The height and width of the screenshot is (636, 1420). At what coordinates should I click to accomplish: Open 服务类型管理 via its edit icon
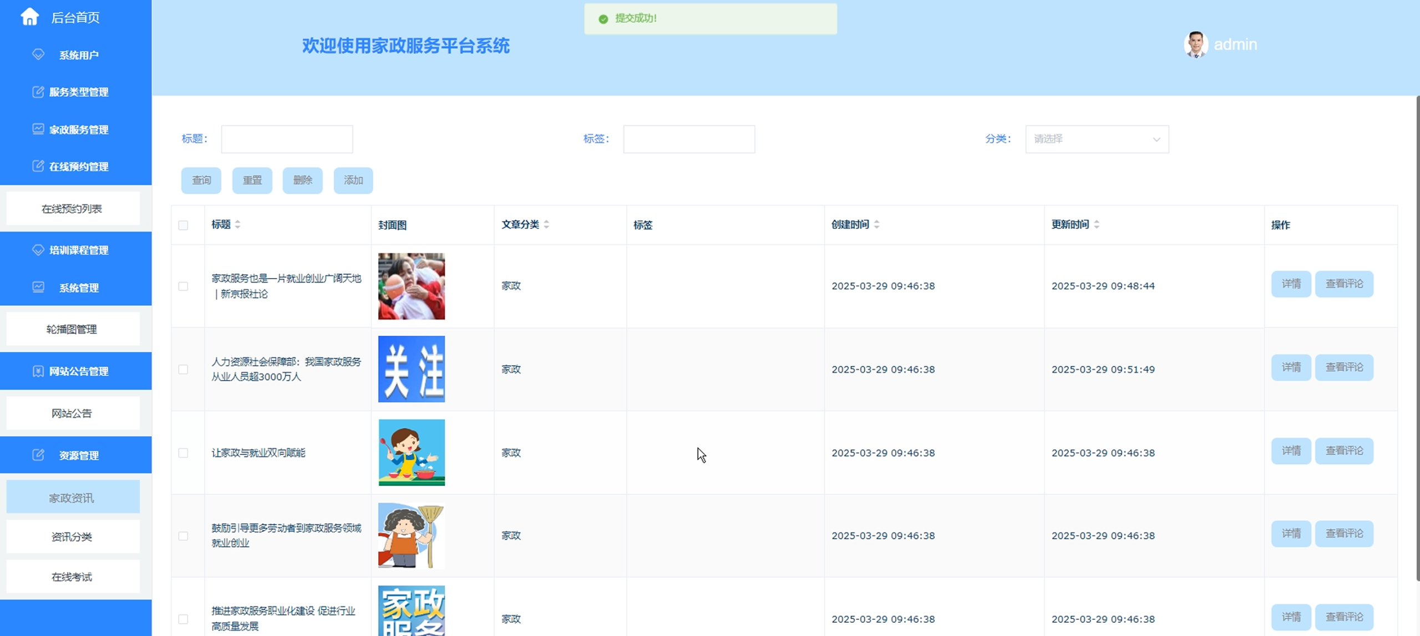[x=37, y=92]
